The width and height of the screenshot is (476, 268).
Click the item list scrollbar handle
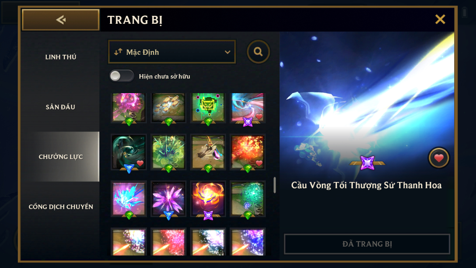pyautogui.click(x=275, y=185)
